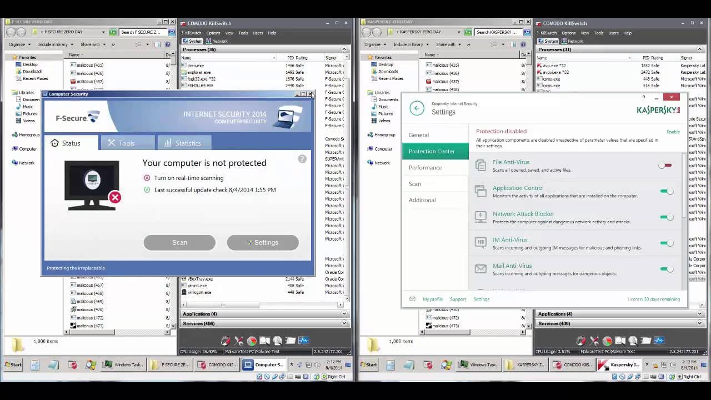Open the calculator icon in left taskbar
The height and width of the screenshot is (400, 711).
[x=35, y=365]
